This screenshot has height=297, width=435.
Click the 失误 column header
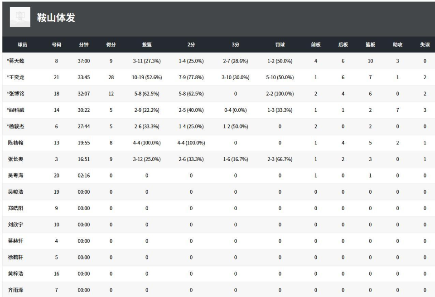point(425,45)
